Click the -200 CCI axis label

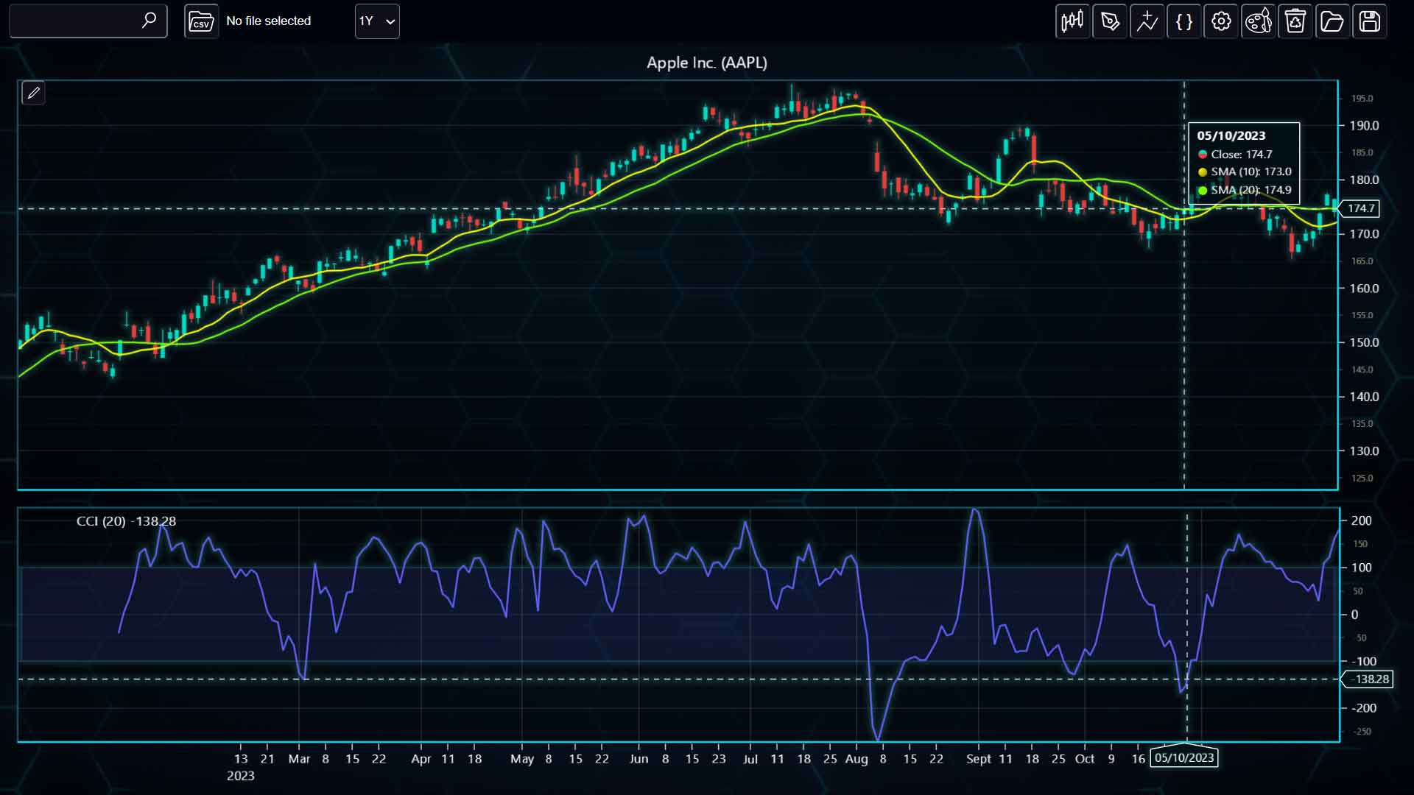[1364, 708]
